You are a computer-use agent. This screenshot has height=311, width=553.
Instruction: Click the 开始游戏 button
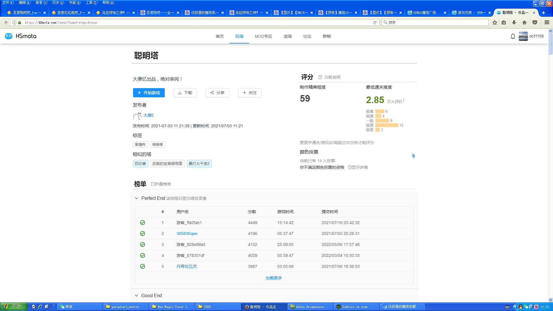(x=149, y=93)
